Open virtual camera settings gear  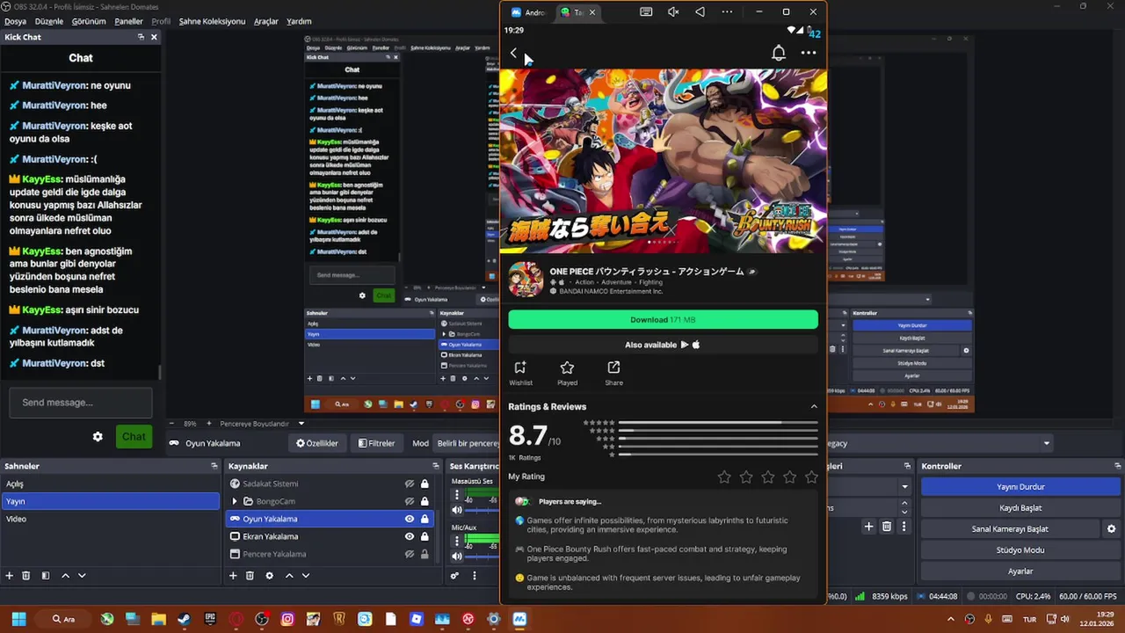(1111, 529)
